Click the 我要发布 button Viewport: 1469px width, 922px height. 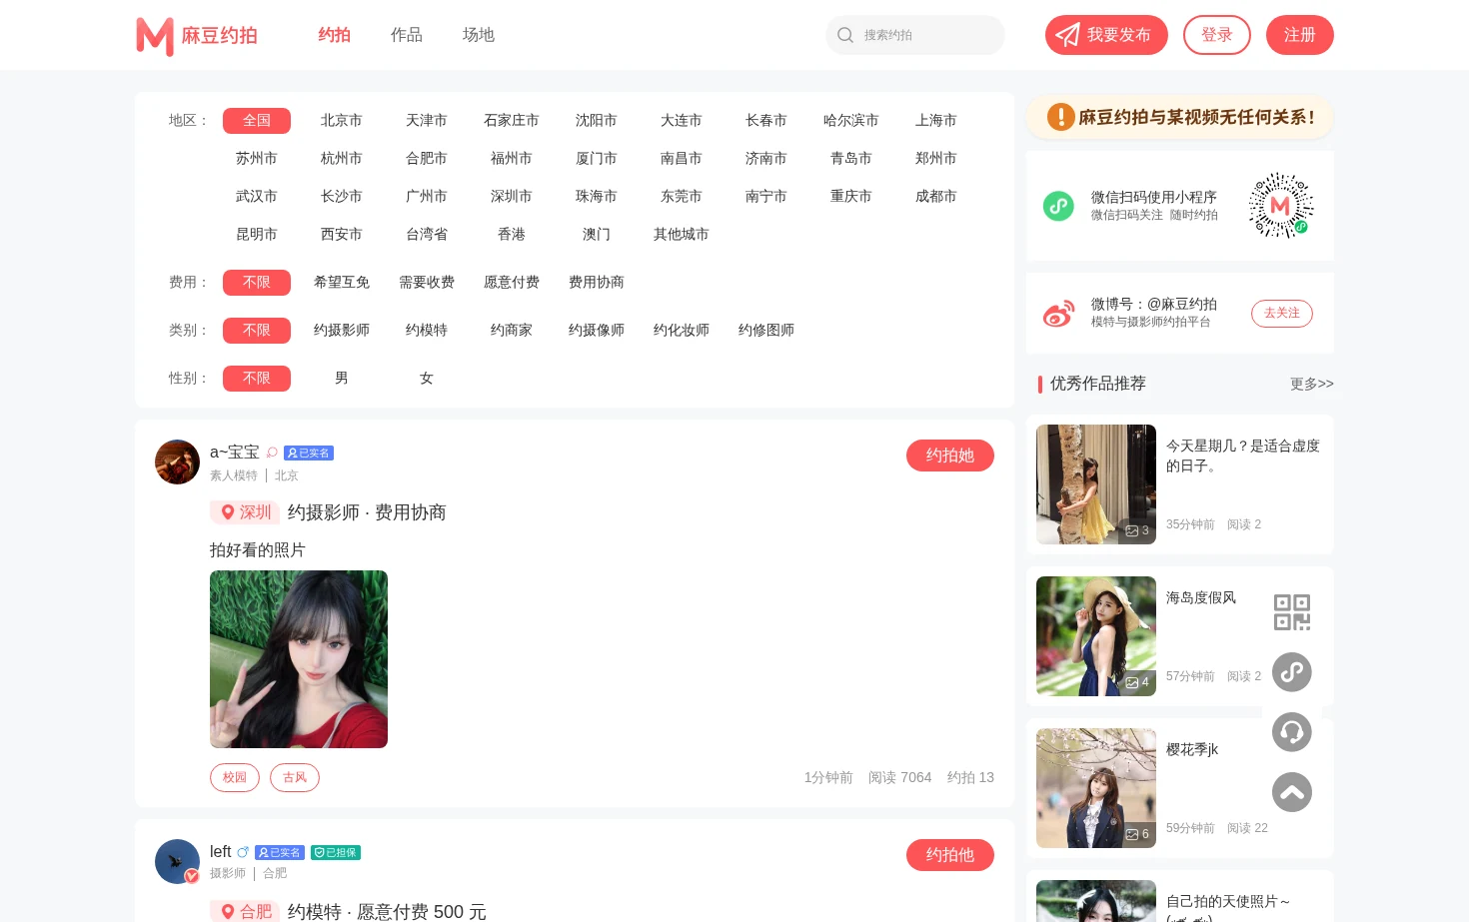click(1106, 35)
